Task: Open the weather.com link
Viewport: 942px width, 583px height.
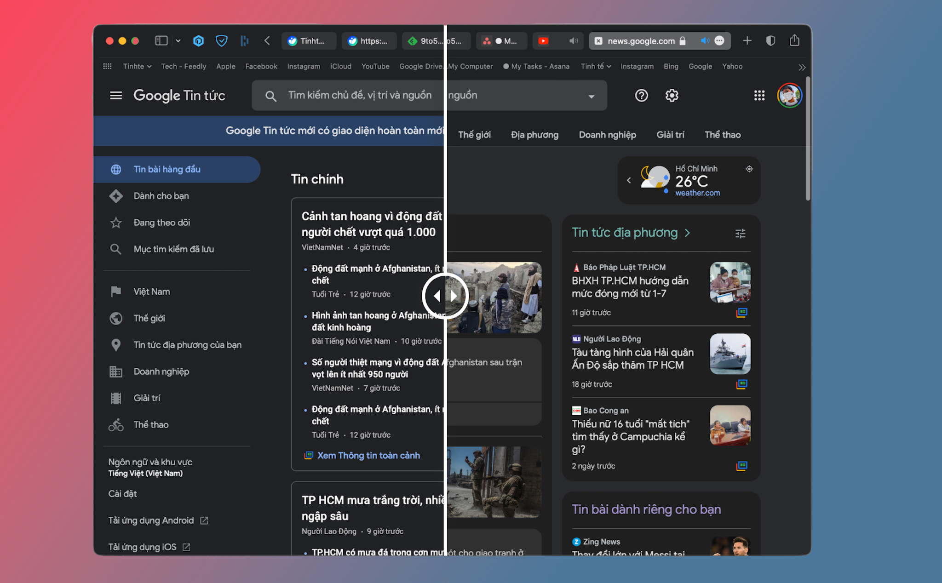Action: 697,193
